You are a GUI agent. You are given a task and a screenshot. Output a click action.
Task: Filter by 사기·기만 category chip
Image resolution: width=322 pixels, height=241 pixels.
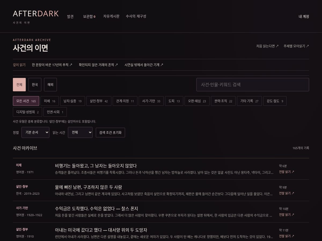151,101
